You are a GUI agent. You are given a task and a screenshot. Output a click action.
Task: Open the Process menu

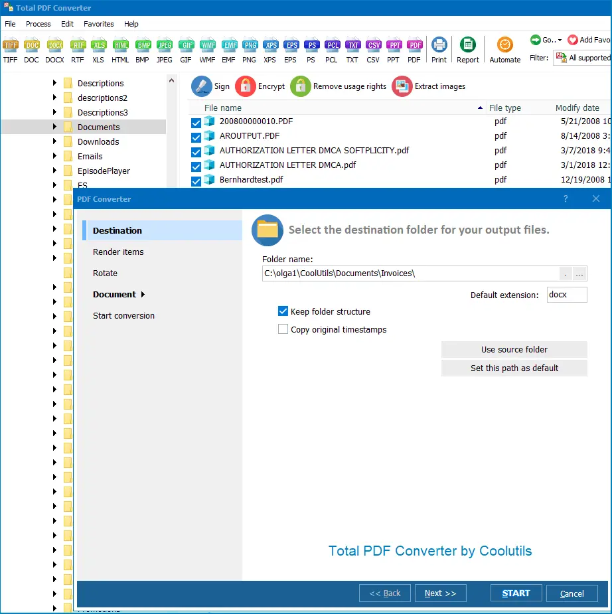(x=38, y=24)
